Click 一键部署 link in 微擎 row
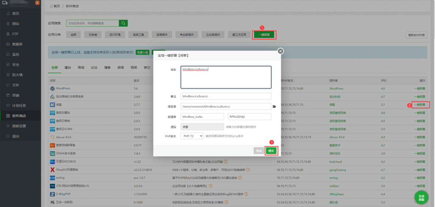Image resolution: width=435 pixels, height=207 pixels. [x=419, y=105]
